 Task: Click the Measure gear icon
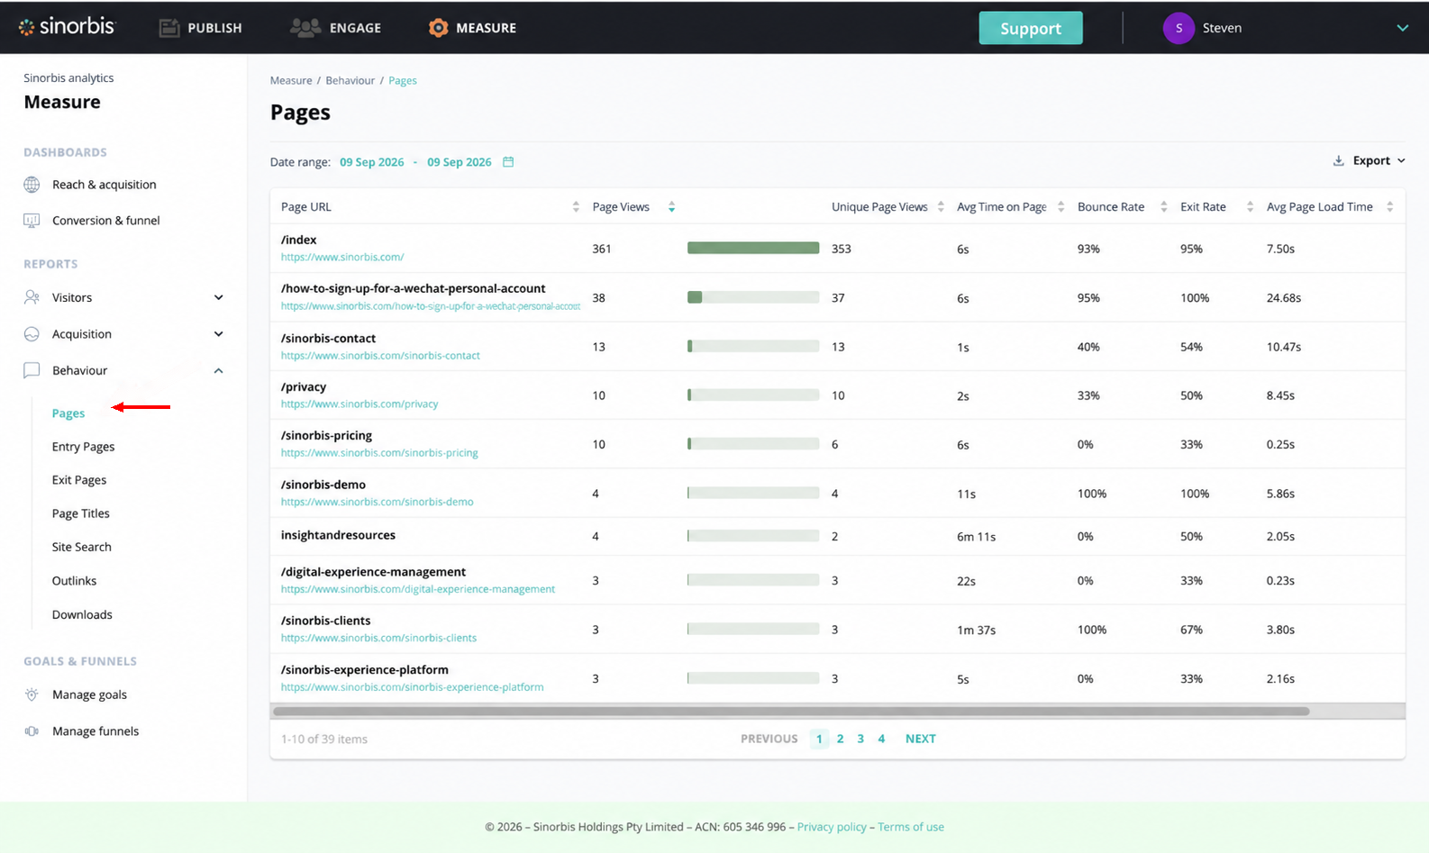coord(438,28)
